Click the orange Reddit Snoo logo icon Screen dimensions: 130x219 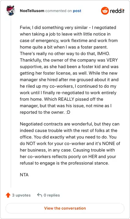click(105, 11)
